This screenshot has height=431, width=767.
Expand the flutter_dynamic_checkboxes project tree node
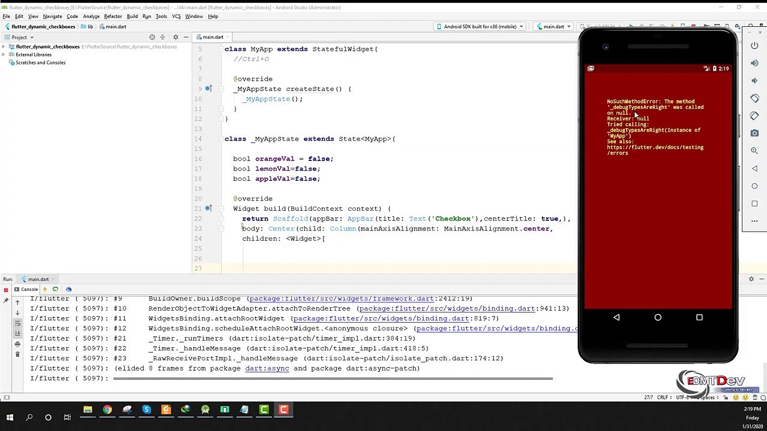(4, 47)
